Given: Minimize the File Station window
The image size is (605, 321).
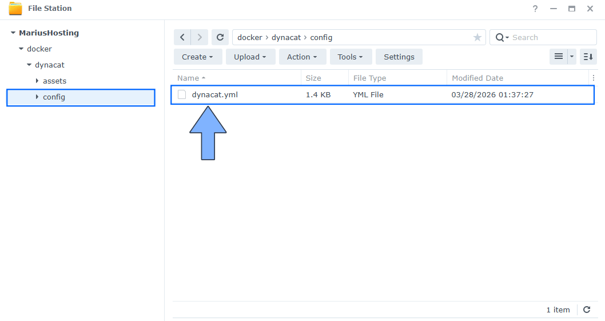Looking at the screenshot, I should point(554,9).
